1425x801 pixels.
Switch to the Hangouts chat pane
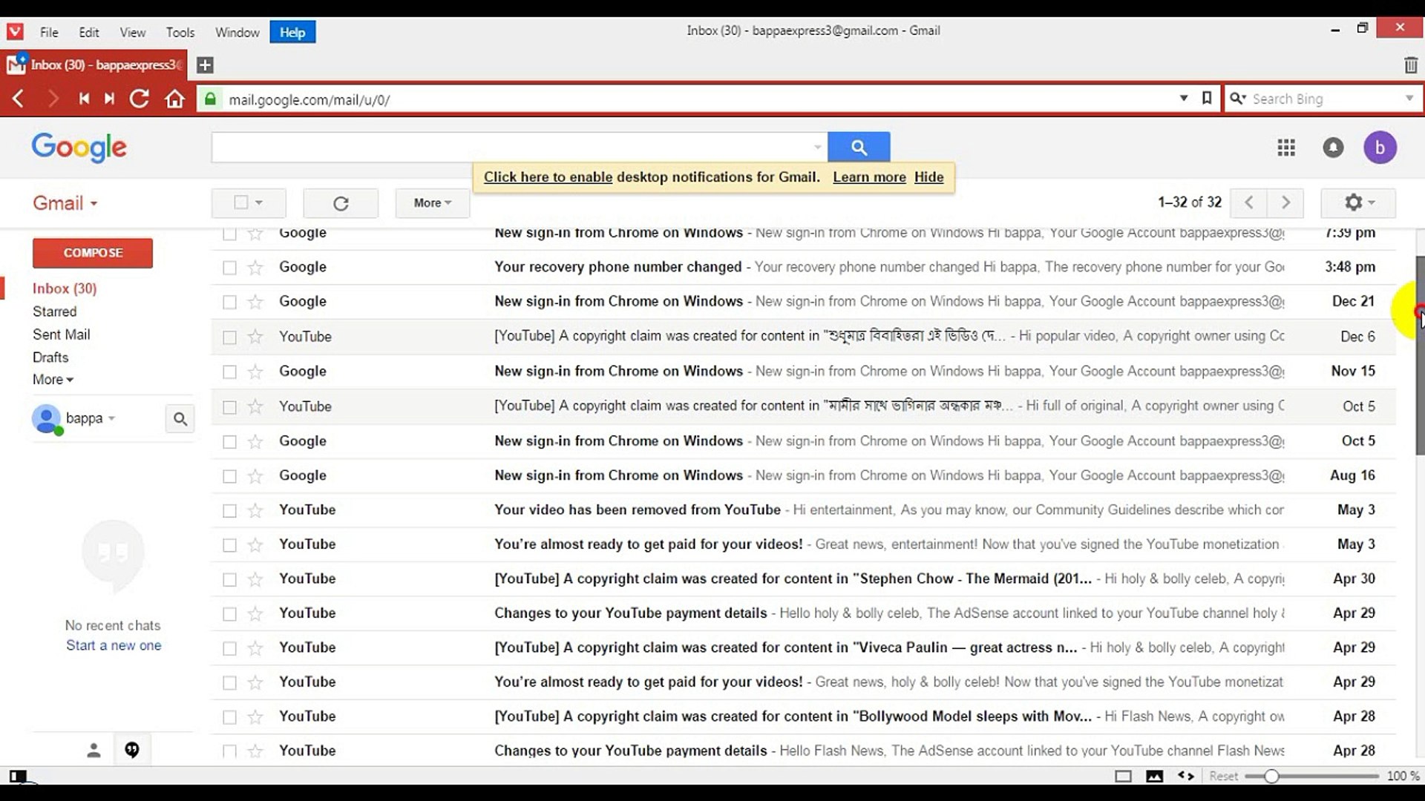pyautogui.click(x=133, y=749)
